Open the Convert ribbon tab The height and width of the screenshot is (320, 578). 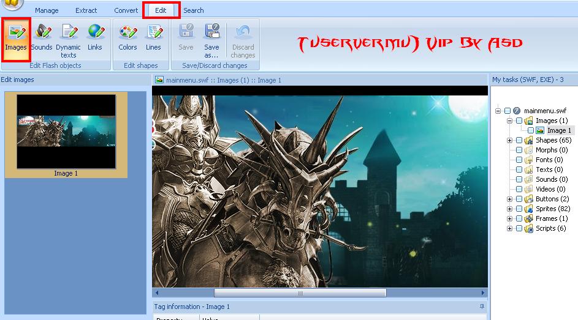tap(126, 10)
